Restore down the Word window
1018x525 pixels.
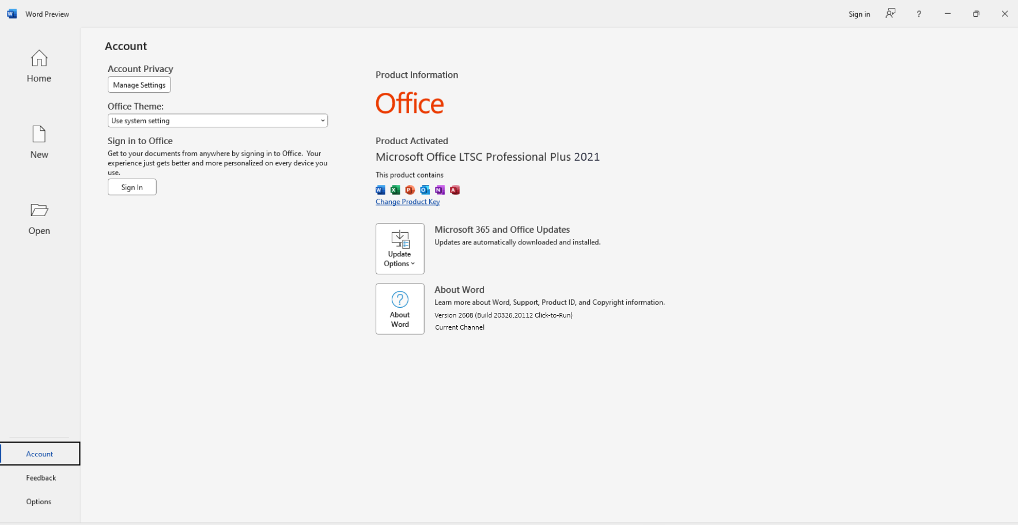coord(976,14)
